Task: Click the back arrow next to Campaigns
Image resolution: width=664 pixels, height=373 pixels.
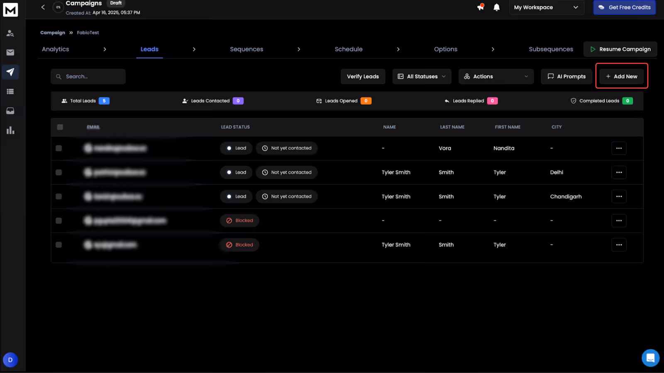Action: pos(43,7)
